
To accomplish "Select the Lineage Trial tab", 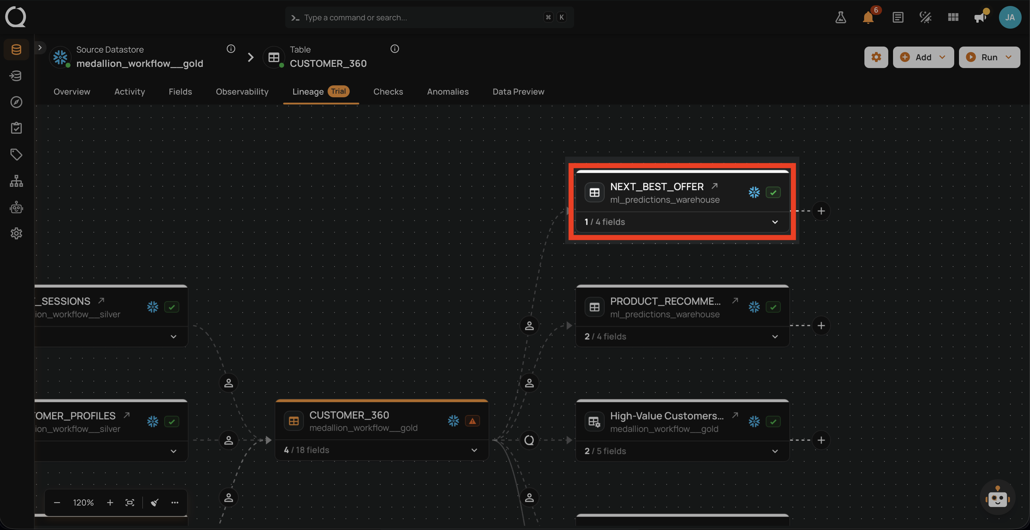I will coord(321,92).
